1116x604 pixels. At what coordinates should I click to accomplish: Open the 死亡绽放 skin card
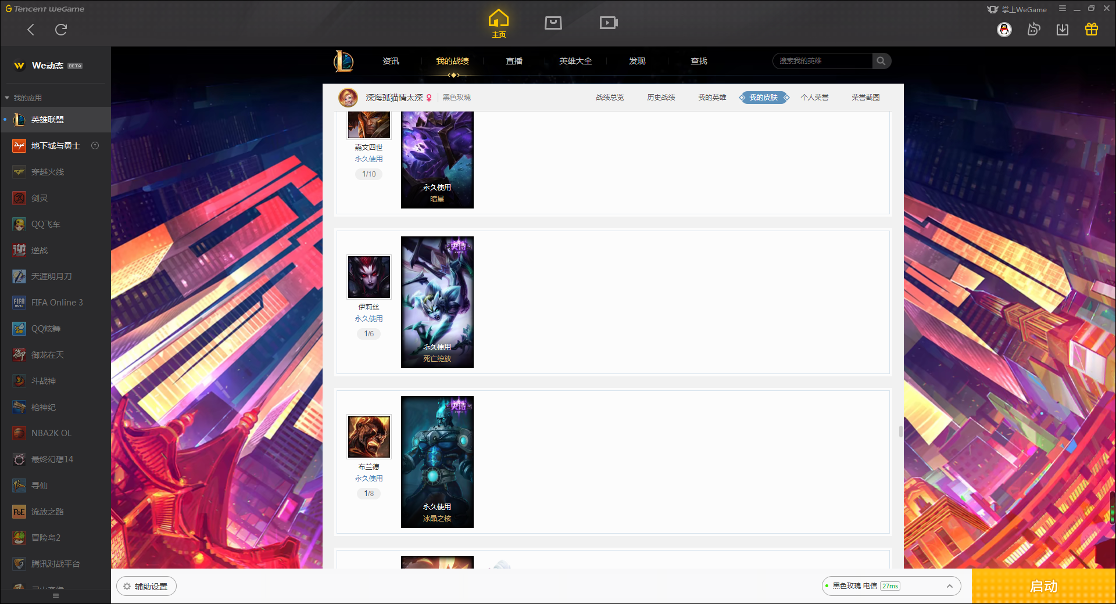pos(437,302)
